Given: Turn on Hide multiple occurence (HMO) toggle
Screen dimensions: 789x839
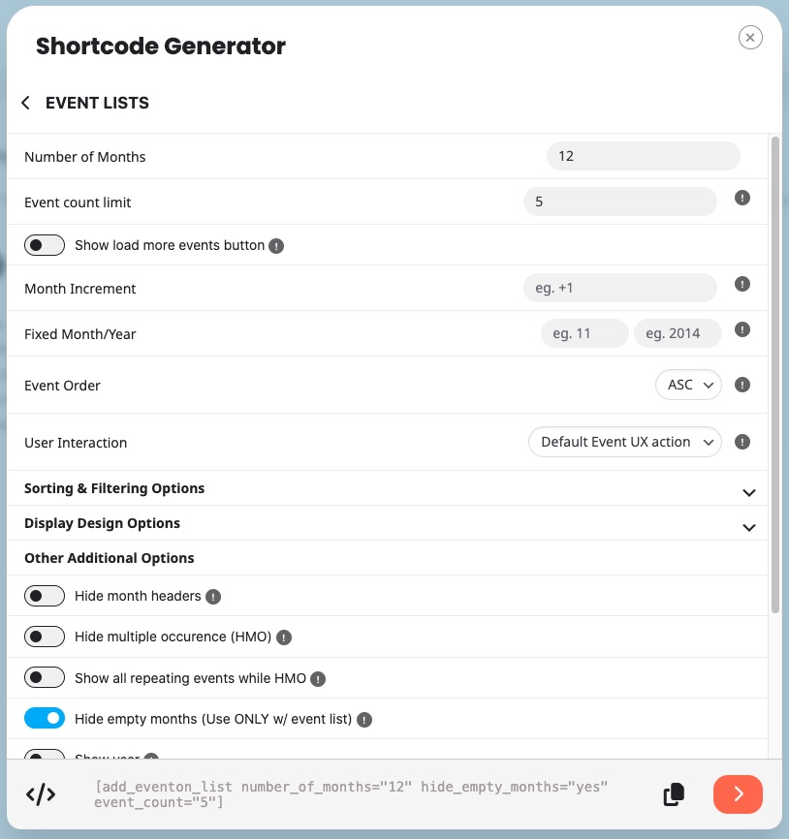Looking at the screenshot, I should tap(45, 637).
